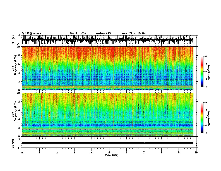Screen dimensions: 221x171
Task: Click time tick label '10' on x-axis
Action: coord(196,153)
